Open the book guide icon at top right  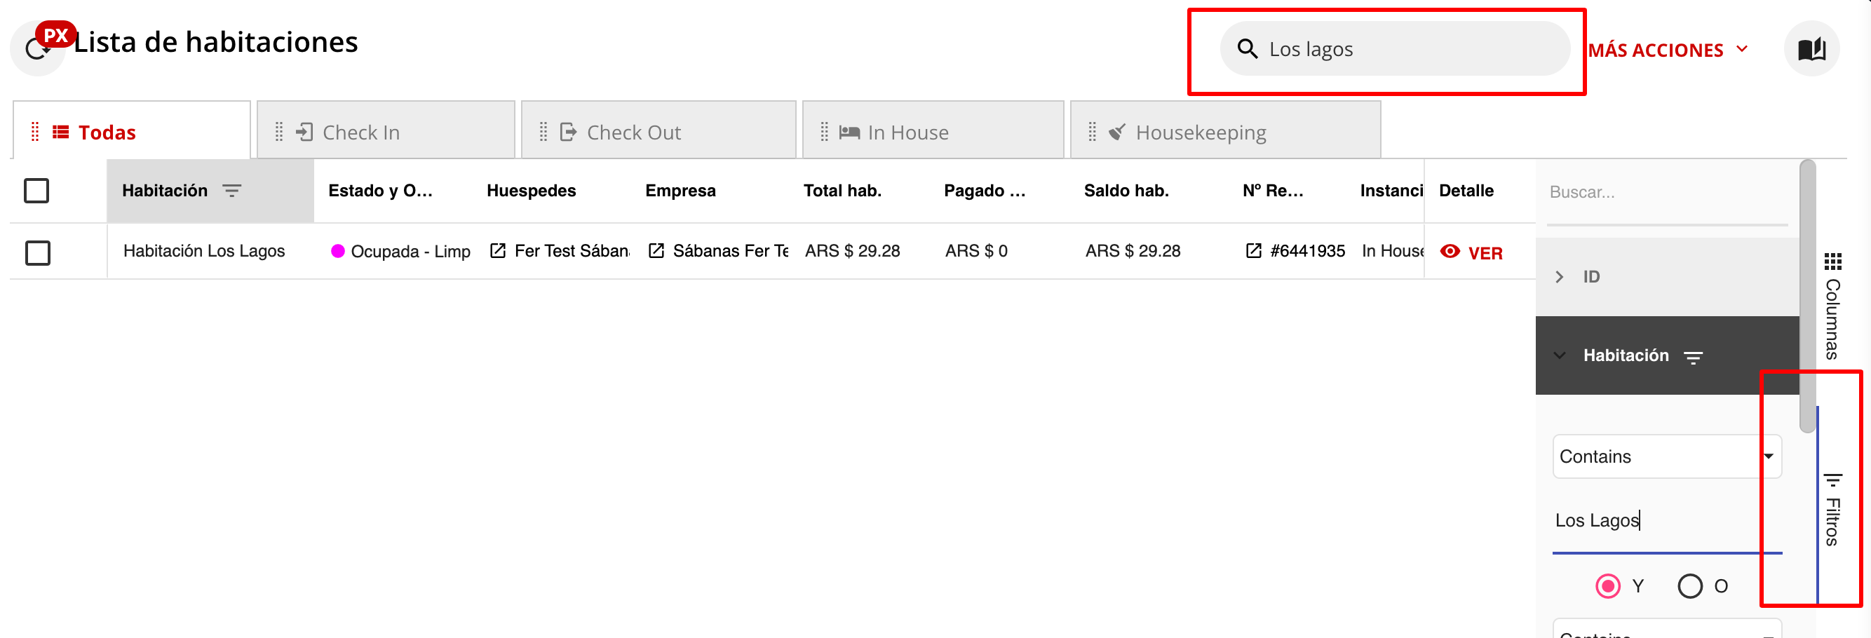pos(1811,49)
